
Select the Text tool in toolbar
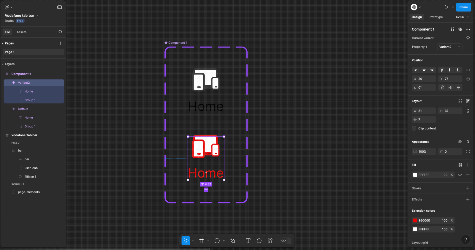pos(248,241)
